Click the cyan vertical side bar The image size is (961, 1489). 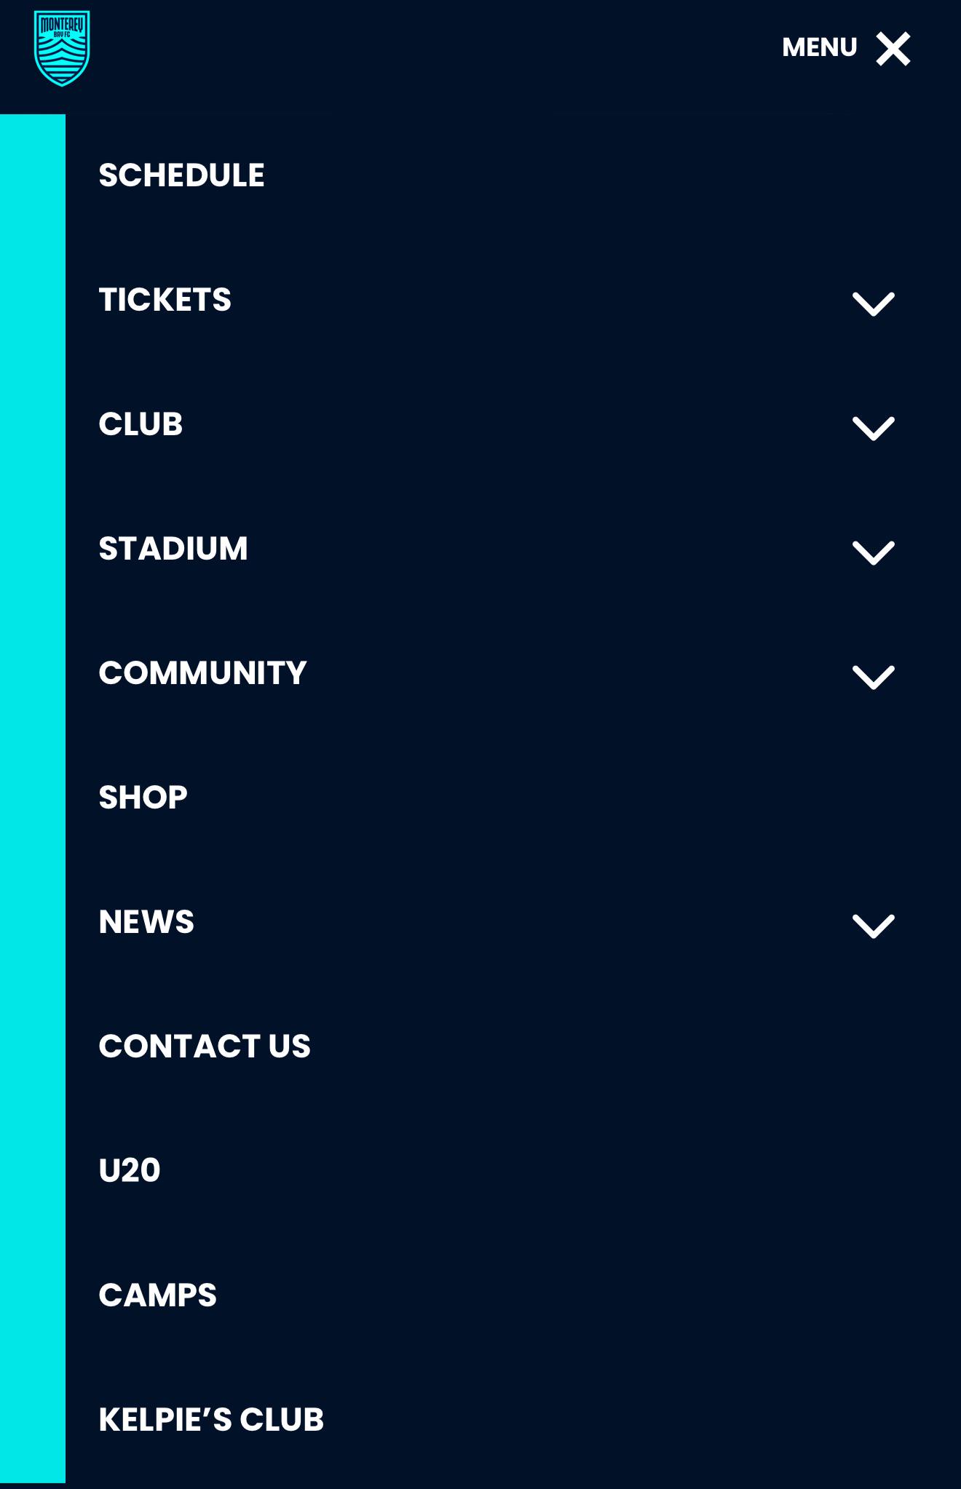33,798
